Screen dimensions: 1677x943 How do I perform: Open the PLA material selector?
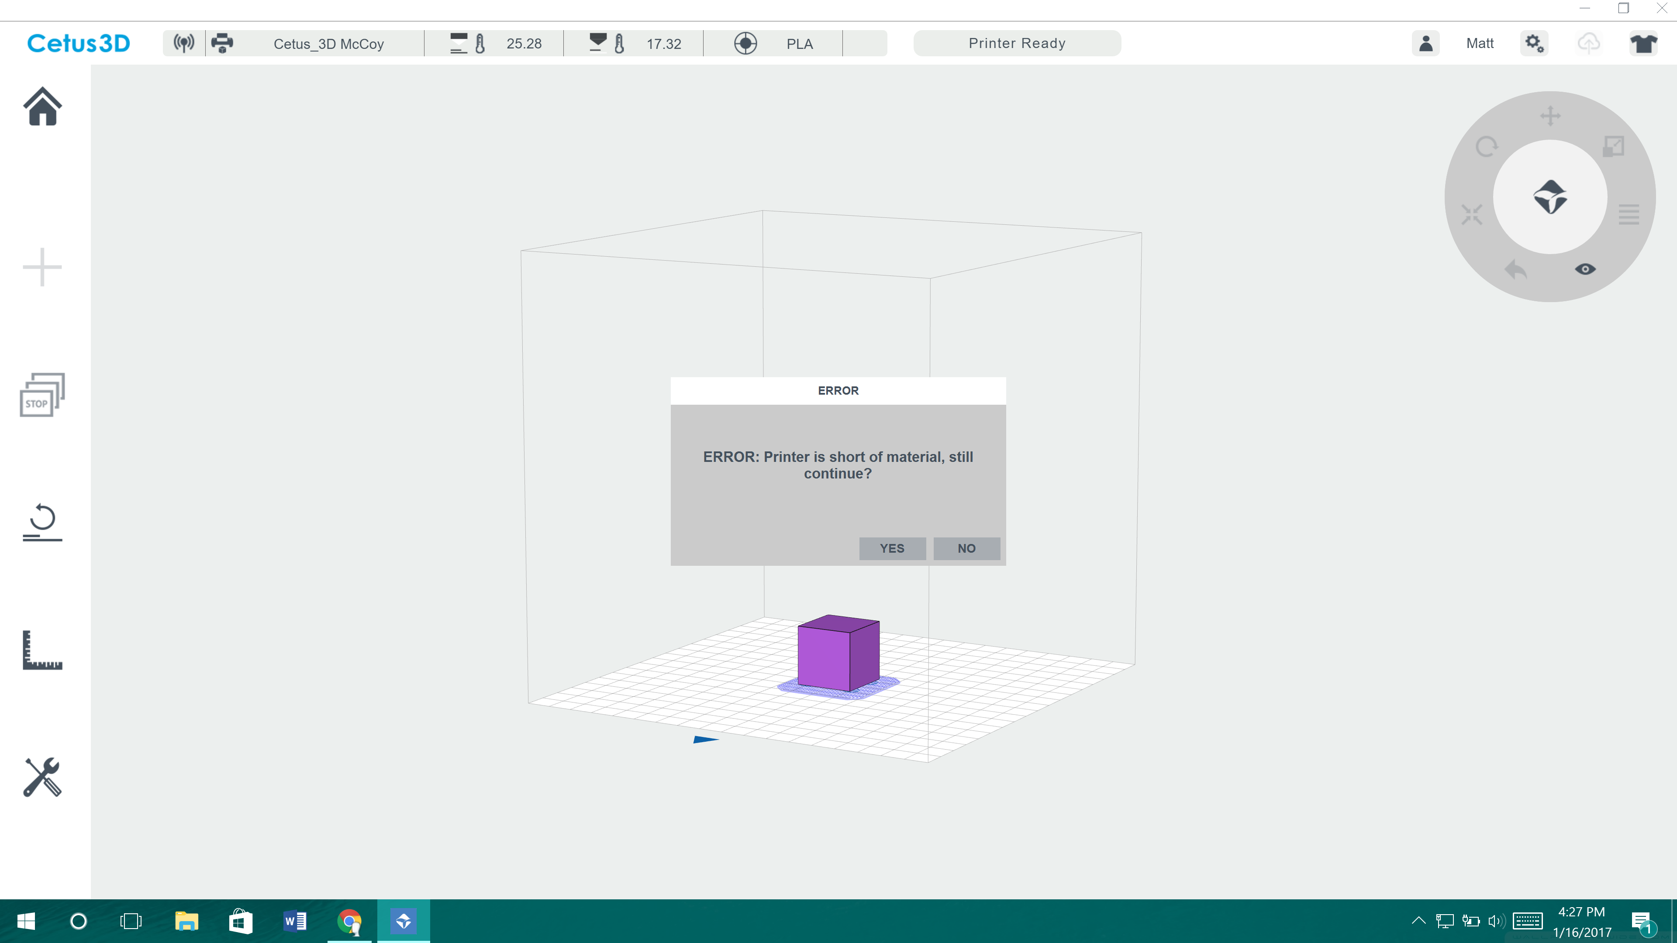pos(799,44)
